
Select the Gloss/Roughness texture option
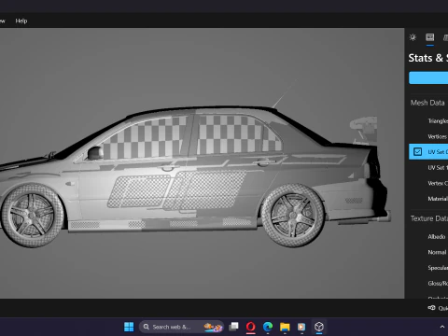pos(438,284)
